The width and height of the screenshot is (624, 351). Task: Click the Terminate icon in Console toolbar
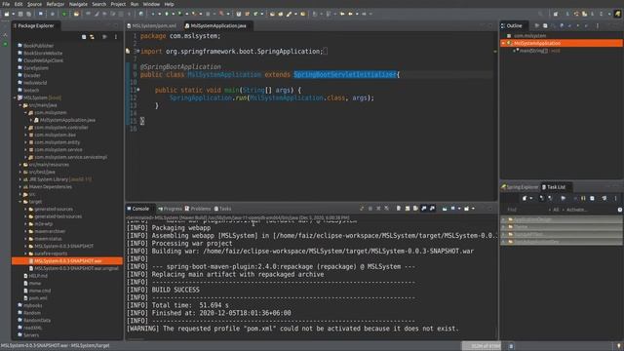point(370,209)
